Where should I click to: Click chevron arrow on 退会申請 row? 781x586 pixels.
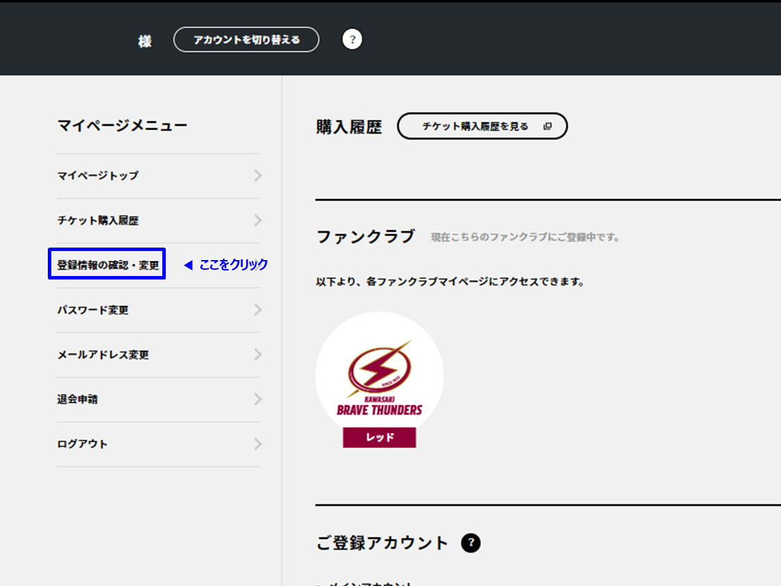257,399
